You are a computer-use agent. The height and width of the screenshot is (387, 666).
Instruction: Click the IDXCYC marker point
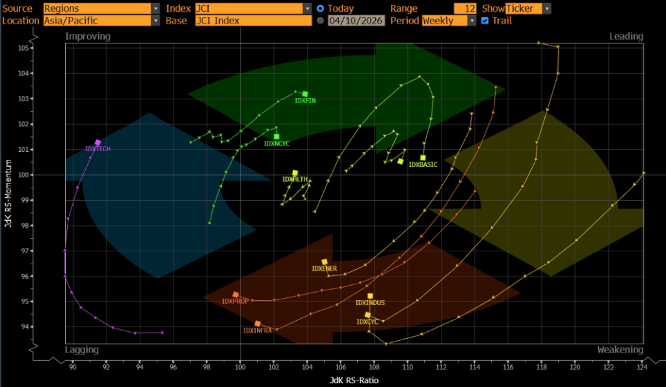367,315
